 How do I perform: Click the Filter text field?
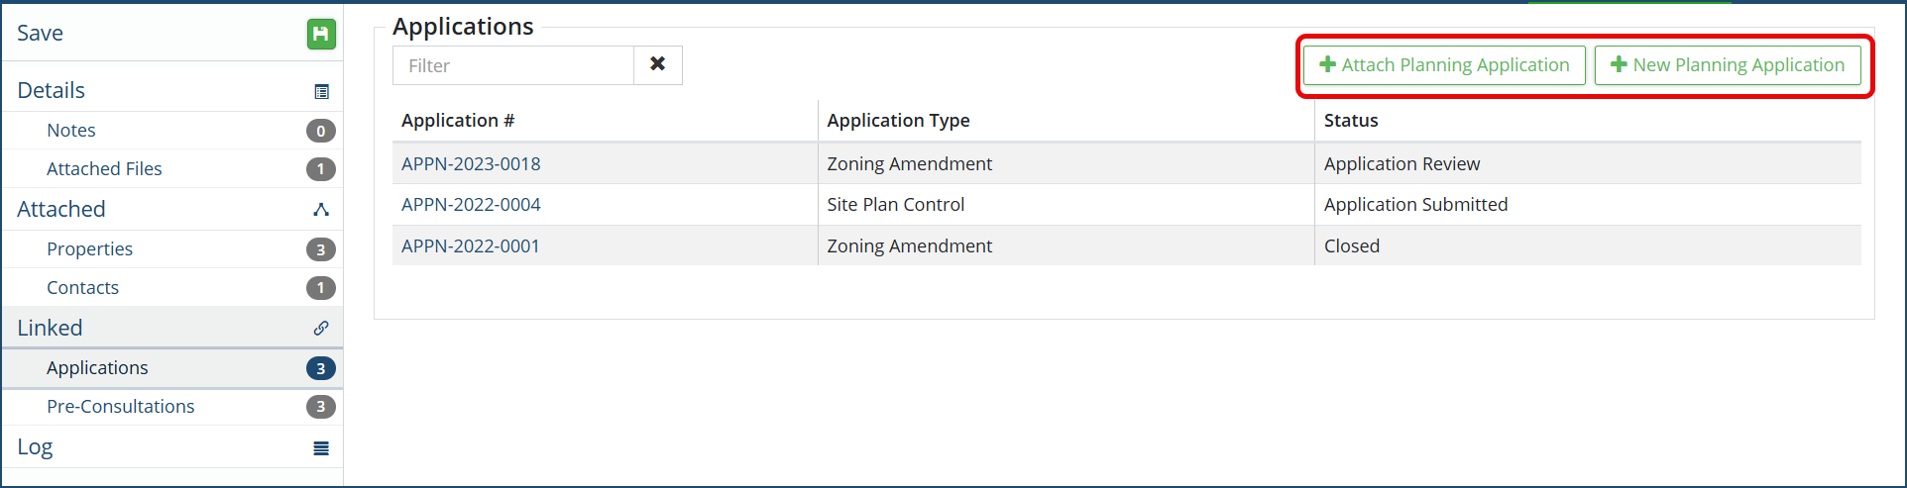[512, 65]
